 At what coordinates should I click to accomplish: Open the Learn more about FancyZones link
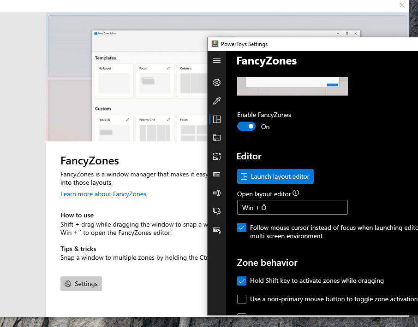point(103,194)
